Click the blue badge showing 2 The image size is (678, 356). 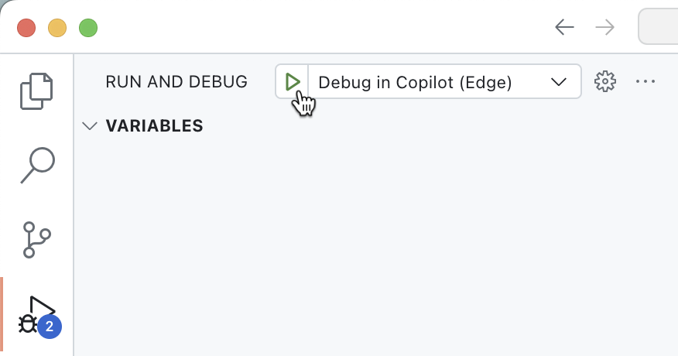coord(50,327)
